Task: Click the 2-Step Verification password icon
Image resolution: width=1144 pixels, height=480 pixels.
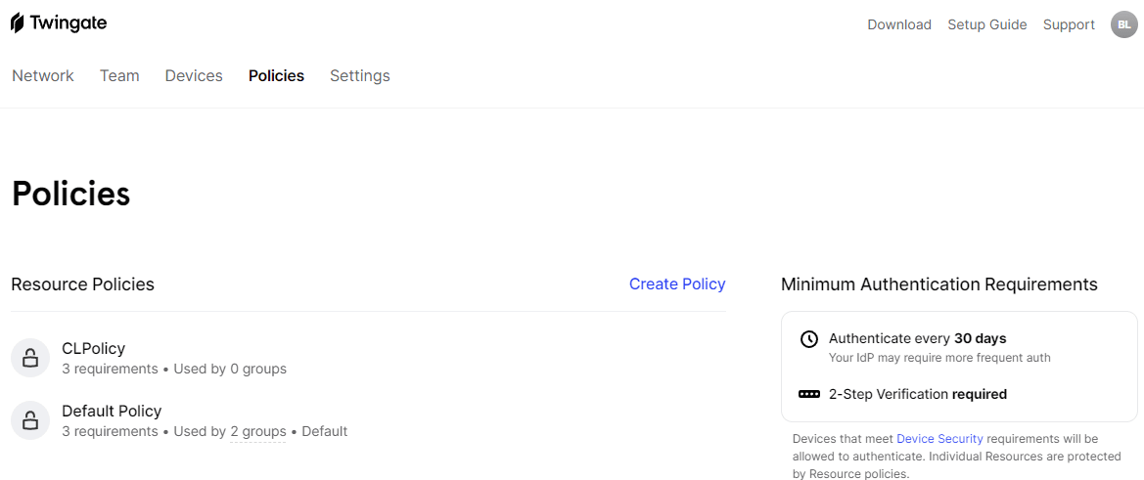Action: [x=809, y=394]
